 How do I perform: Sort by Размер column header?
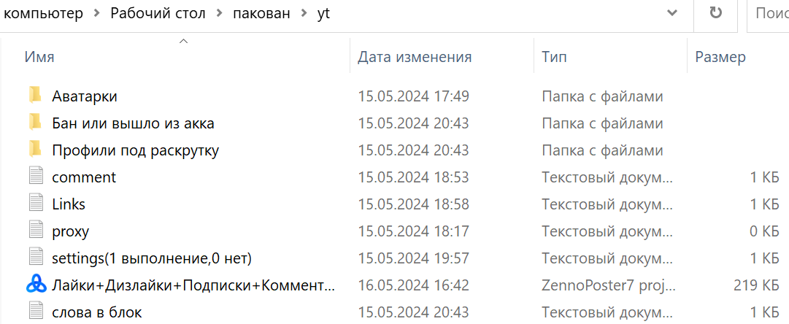(x=720, y=57)
